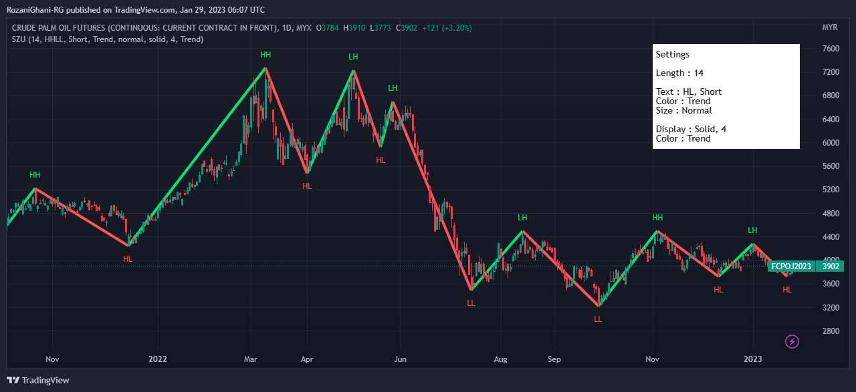The width and height of the screenshot is (856, 392).
Task: Click the 6800 price axis label
Action: (831, 95)
